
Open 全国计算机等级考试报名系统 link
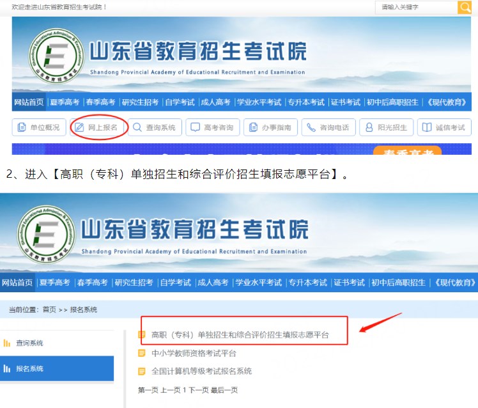[201, 371]
